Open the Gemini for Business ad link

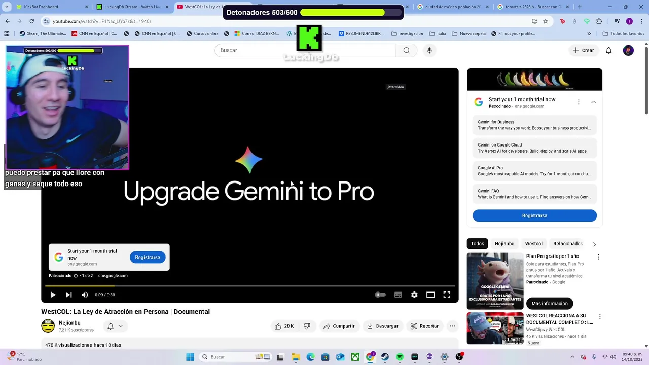point(534,125)
